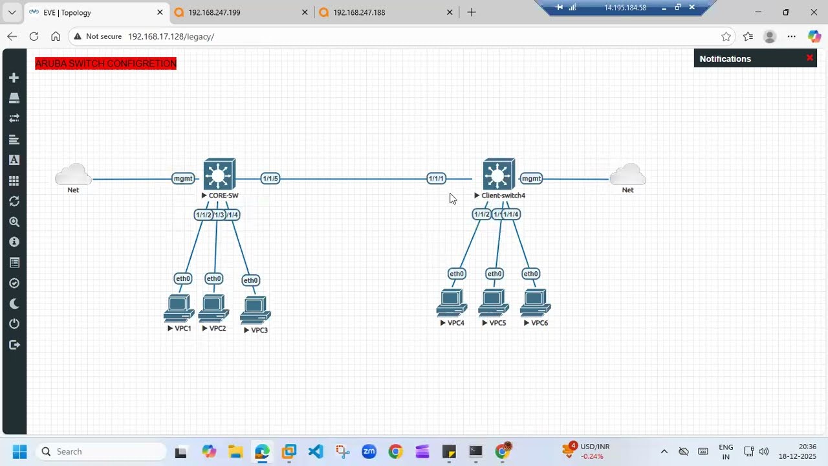
Task: Select the CORE-SW switch node icon
Action: tap(219, 174)
